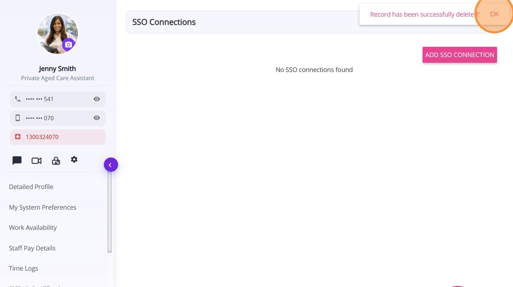Viewport: 513px width, 287px height.
Task: Collapse the sidebar with purple chevron
Action: [x=111, y=165]
